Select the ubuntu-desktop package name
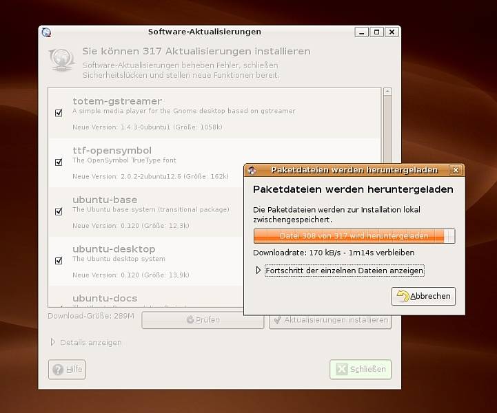 coord(114,249)
